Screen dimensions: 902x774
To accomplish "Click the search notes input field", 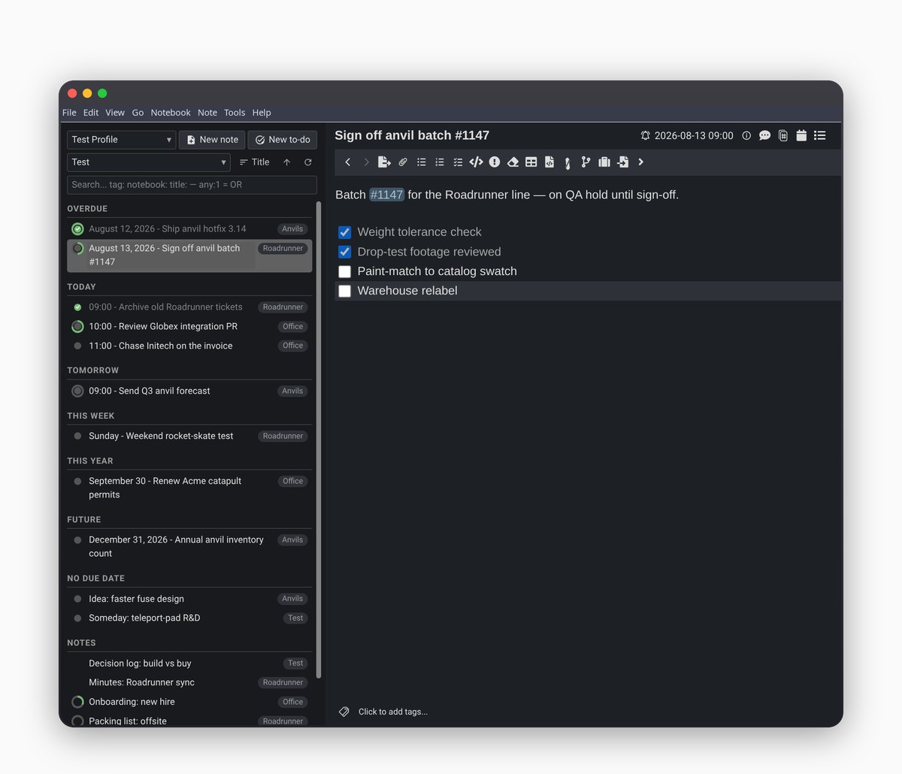I will (192, 185).
